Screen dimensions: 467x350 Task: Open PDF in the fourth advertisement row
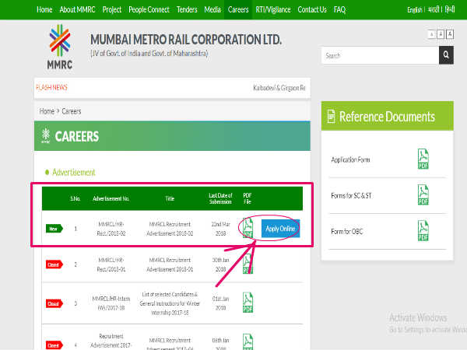248,341
